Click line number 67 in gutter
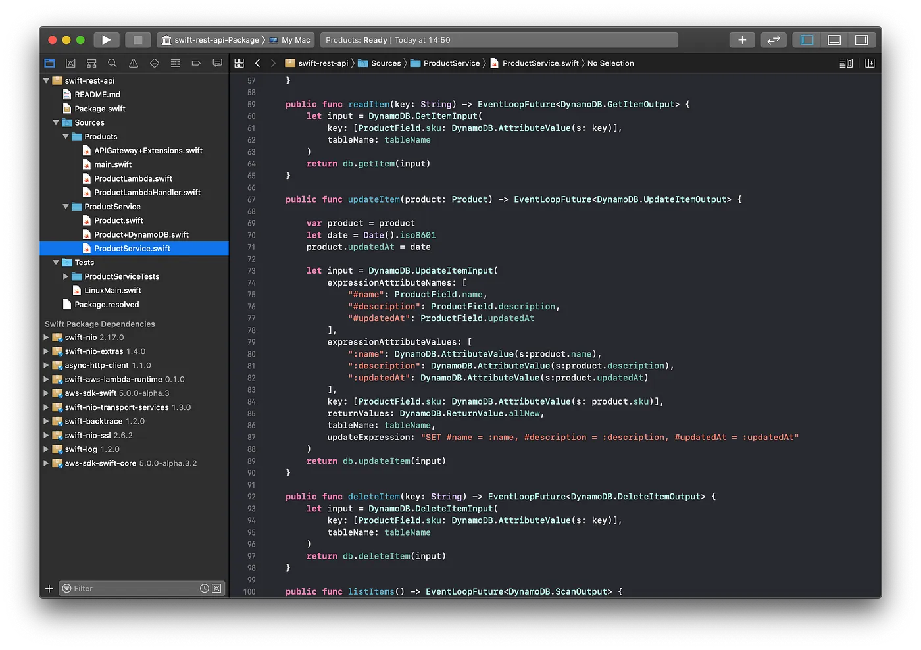 coord(251,199)
